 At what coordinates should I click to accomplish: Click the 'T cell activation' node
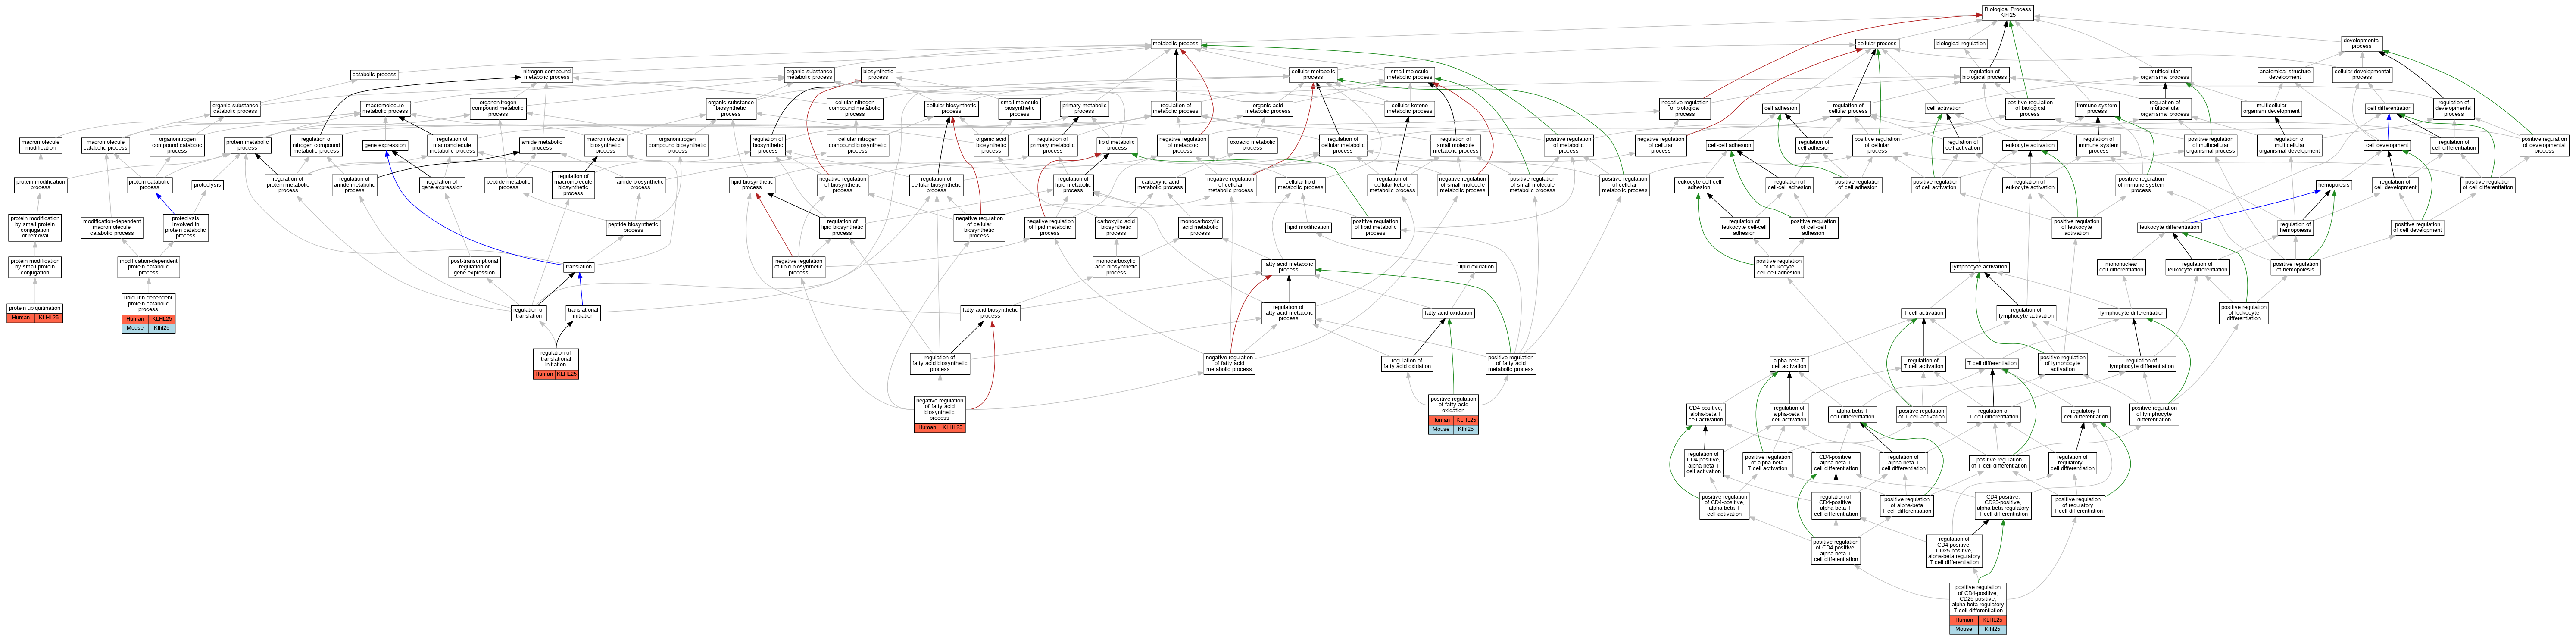pos(1923,313)
